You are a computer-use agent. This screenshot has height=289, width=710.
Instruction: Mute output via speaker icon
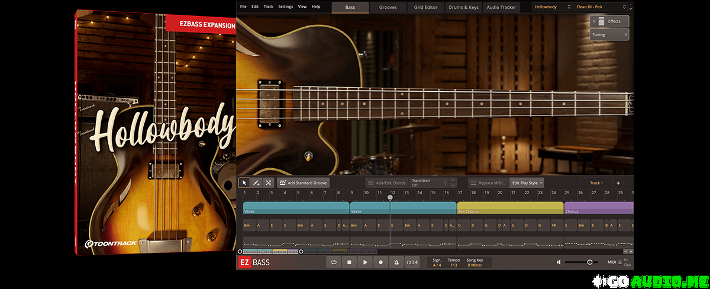click(x=559, y=262)
